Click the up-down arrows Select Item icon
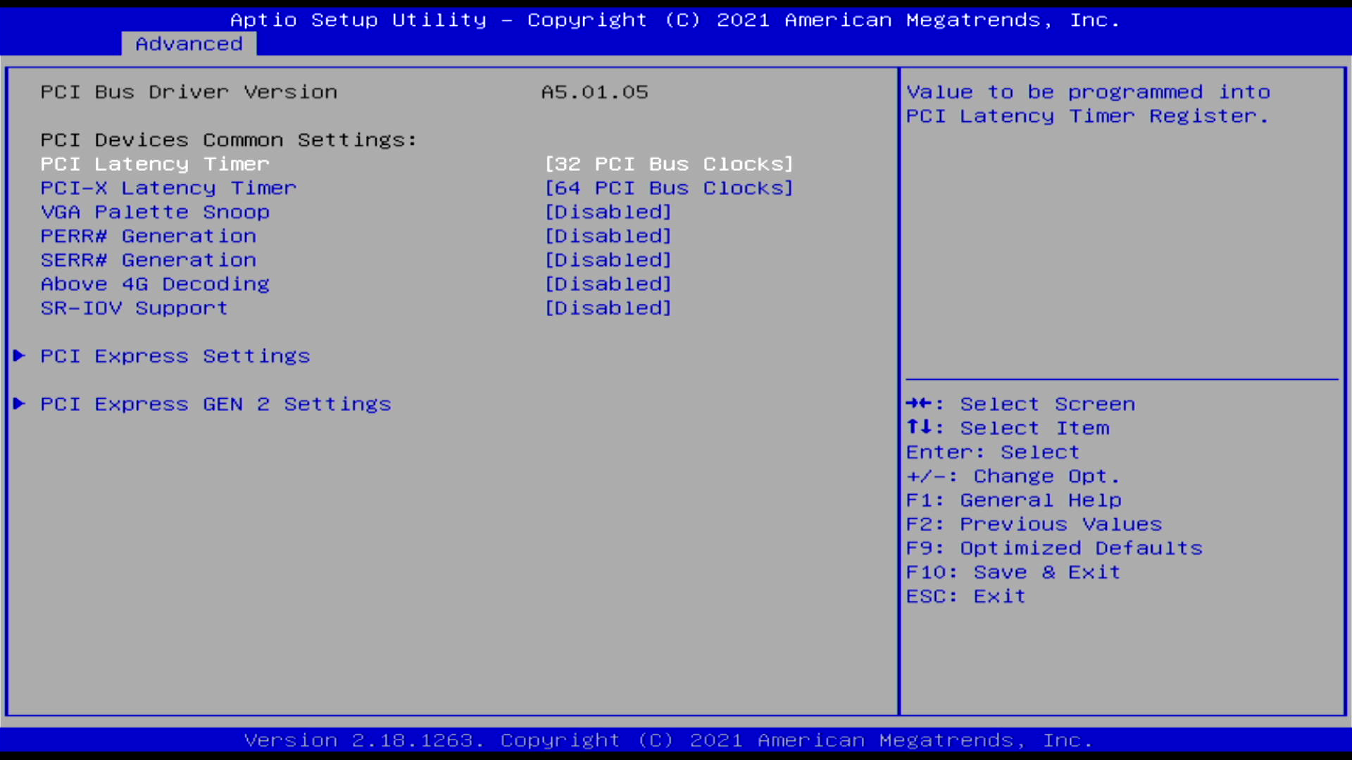This screenshot has height=760, width=1352. (x=919, y=428)
